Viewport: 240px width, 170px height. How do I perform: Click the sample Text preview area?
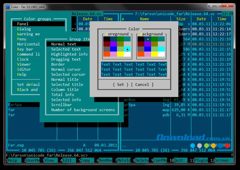point(134,69)
